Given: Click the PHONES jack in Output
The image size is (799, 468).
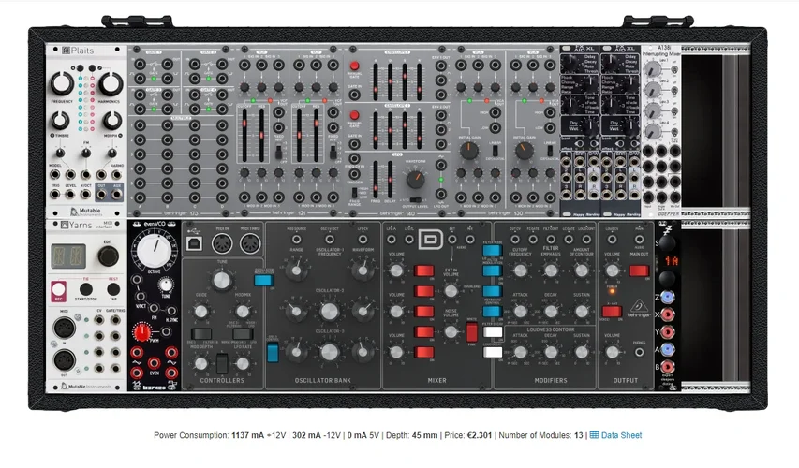Looking at the screenshot, I should point(639,352).
